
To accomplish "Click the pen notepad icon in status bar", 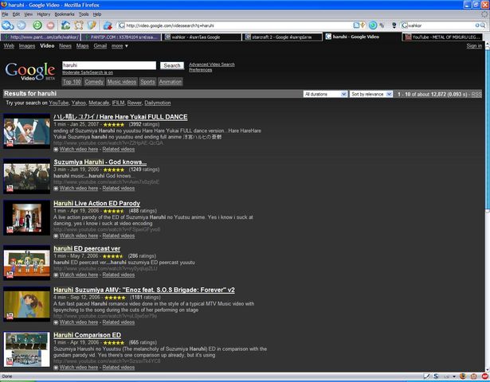I will tap(426, 376).
